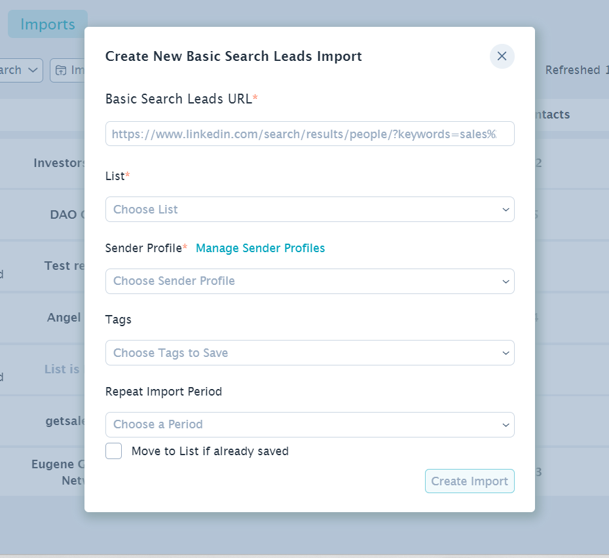
Task: Close the Create New Import dialog
Action: pyautogui.click(x=502, y=56)
